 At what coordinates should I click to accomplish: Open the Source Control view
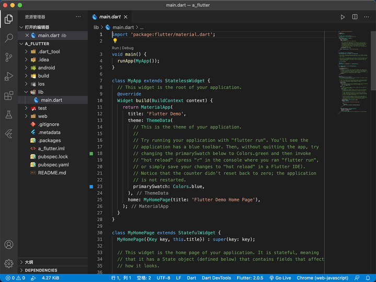(x=9, y=57)
